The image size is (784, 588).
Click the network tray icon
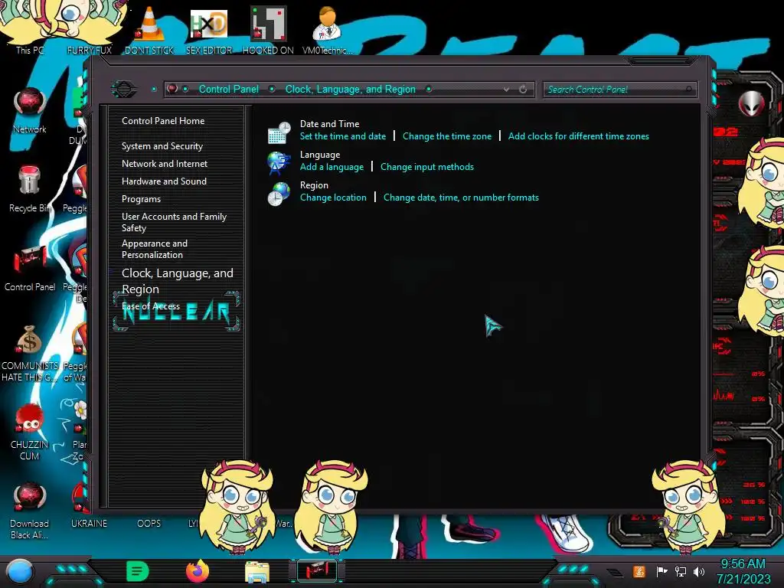point(680,571)
